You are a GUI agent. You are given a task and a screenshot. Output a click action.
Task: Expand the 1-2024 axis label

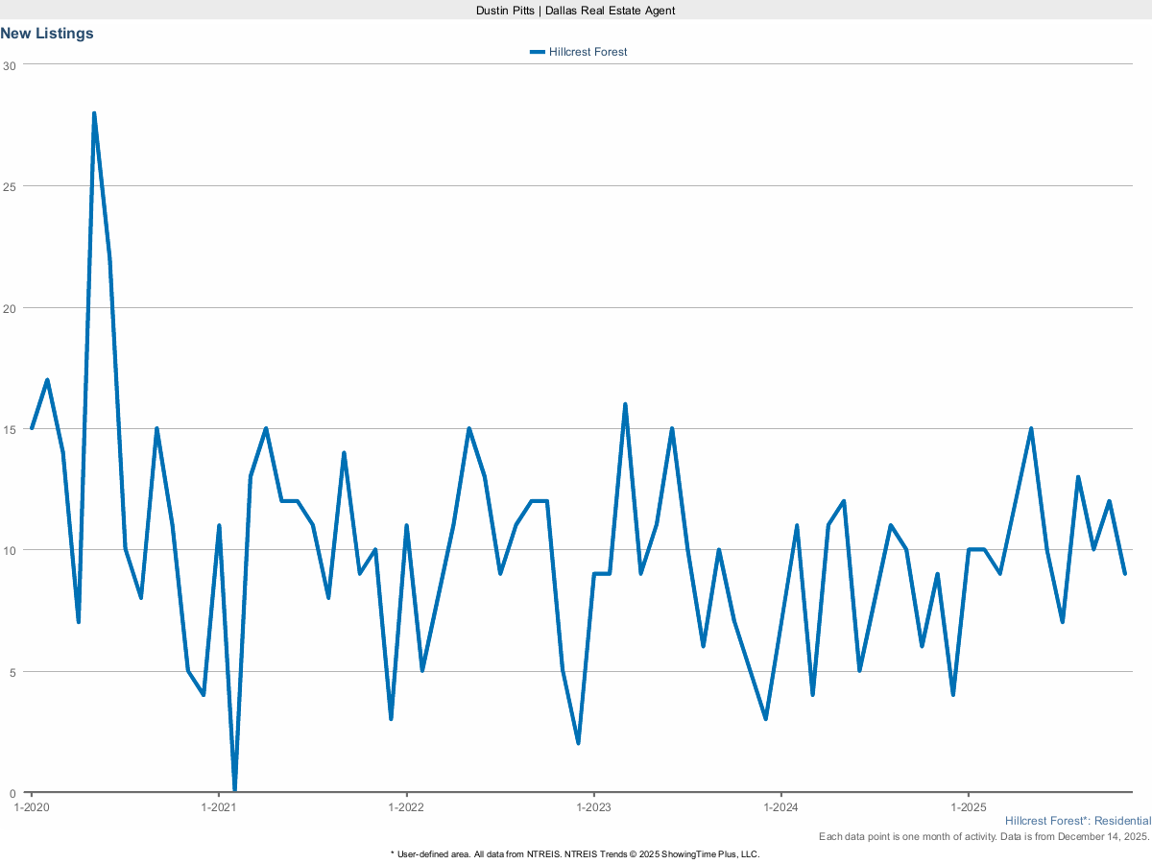780,807
